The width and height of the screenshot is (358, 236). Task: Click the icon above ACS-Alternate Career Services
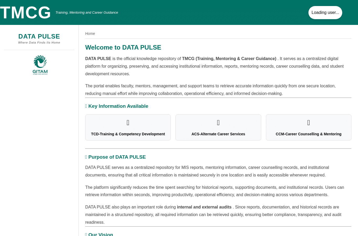click(x=218, y=122)
